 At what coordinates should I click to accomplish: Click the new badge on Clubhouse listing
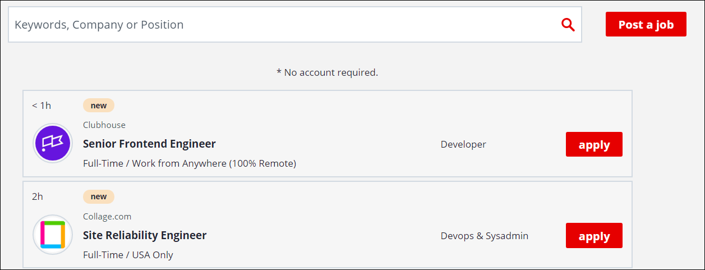99,106
